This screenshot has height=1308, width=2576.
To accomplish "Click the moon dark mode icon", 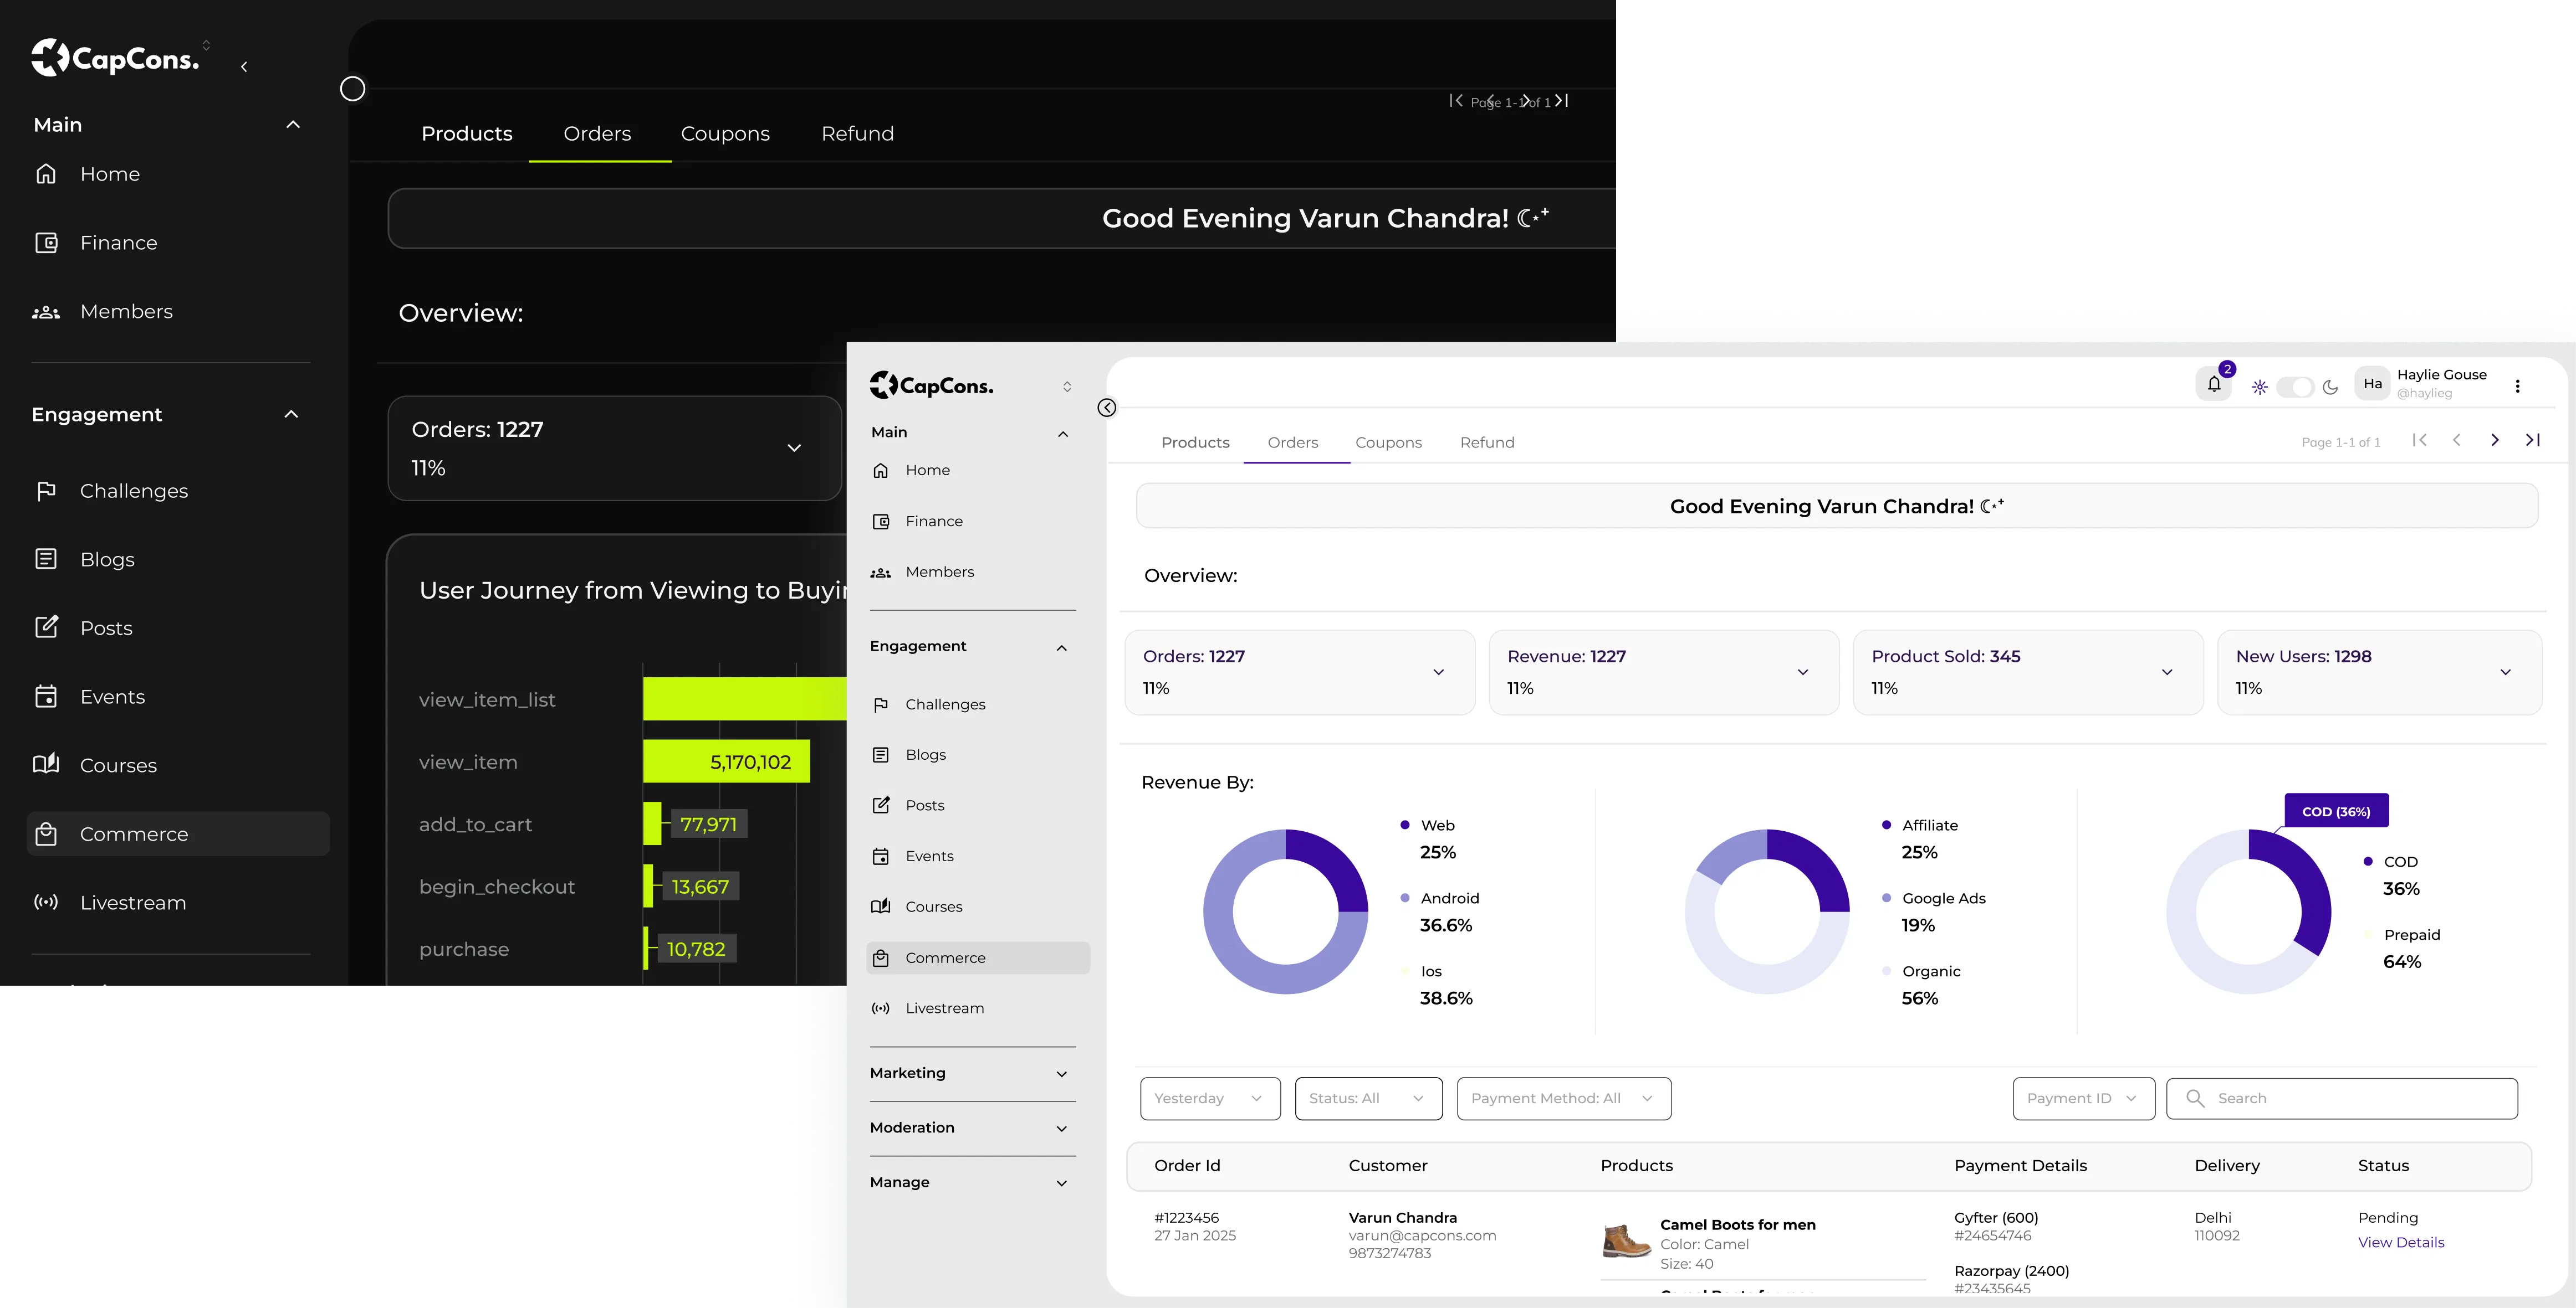I will pos(2331,387).
